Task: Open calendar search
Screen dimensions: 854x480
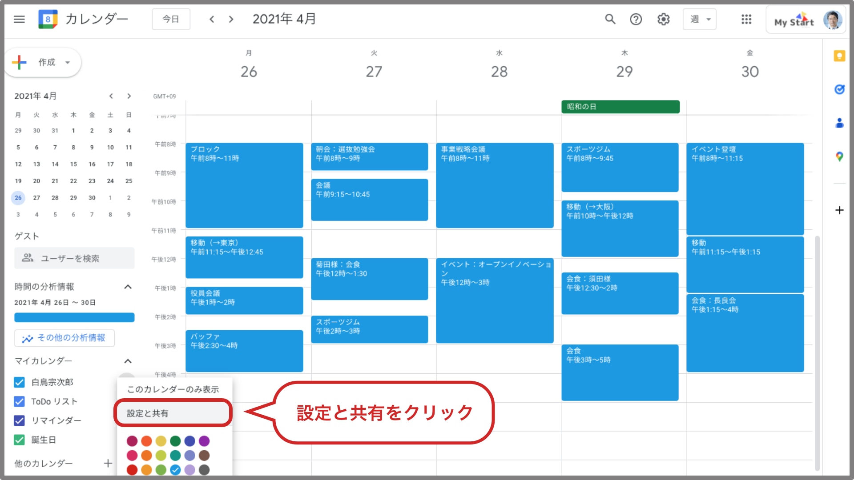Action: (x=610, y=19)
